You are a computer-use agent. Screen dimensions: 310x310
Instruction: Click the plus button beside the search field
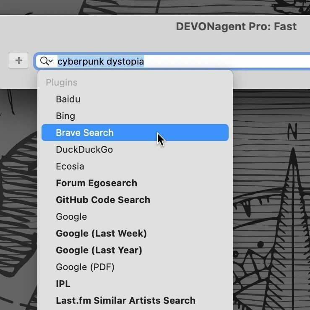18,60
